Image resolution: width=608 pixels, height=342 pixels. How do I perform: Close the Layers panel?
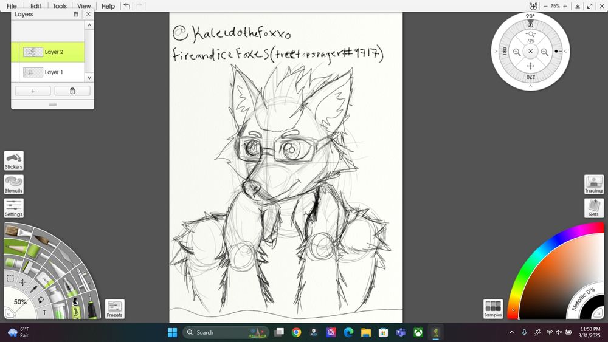pyautogui.click(x=88, y=14)
